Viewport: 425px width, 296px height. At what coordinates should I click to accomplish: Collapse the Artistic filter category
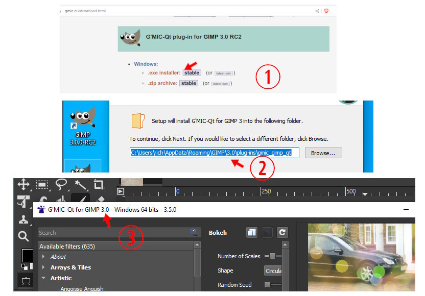pos(43,278)
